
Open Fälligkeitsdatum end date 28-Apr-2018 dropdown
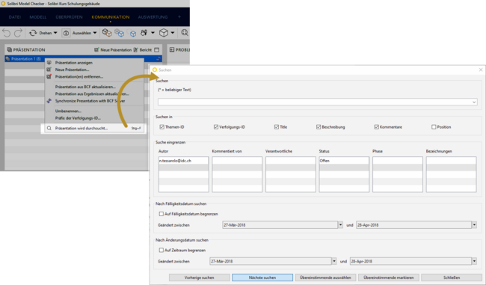tap(474, 225)
